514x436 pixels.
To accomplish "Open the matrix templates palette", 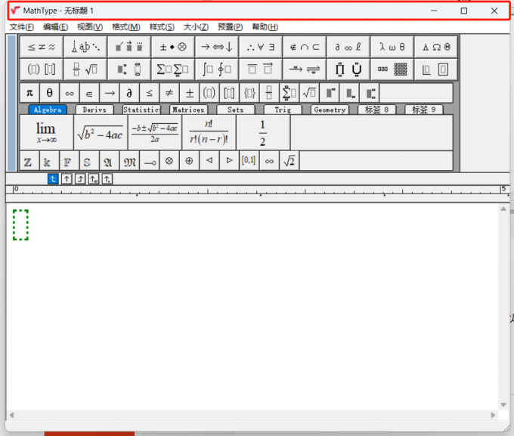I will click(392, 70).
